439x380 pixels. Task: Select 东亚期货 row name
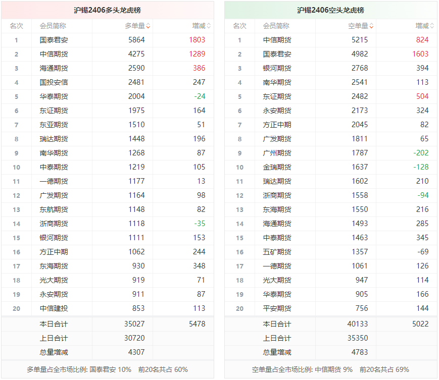tap(54, 125)
